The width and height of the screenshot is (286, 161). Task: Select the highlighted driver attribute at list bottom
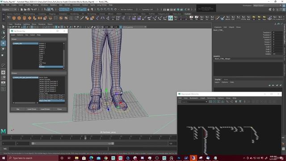[x=50, y=67]
